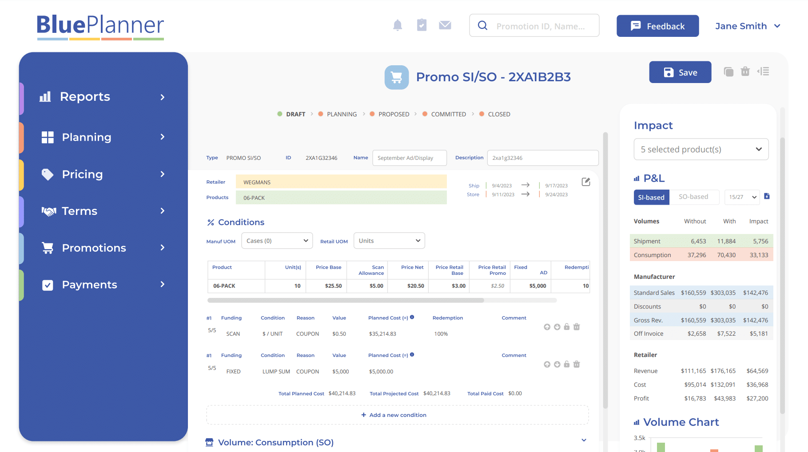Image resolution: width=808 pixels, height=452 pixels.
Task: Expand the Volume: Consumption (SO) section
Action: tap(584, 440)
